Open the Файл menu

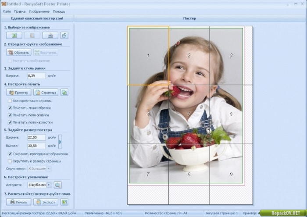pos(7,11)
